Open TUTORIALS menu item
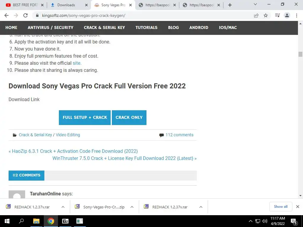303x227 pixels. coord(146,27)
